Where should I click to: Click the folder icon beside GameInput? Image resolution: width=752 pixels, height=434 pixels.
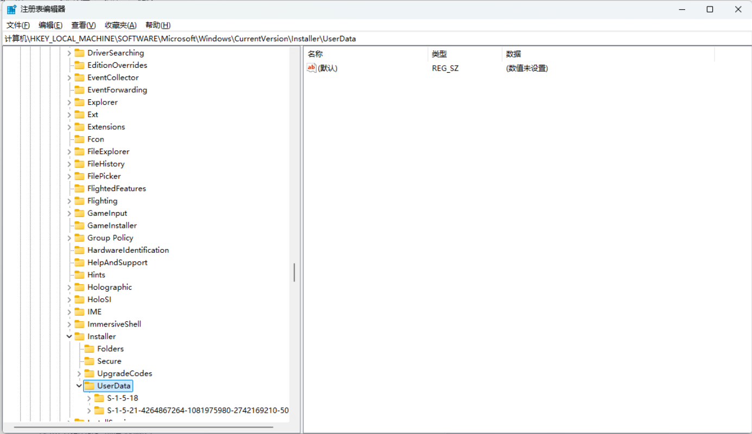pyautogui.click(x=80, y=213)
